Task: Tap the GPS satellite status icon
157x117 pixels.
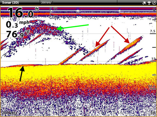Action: coord(144,3)
